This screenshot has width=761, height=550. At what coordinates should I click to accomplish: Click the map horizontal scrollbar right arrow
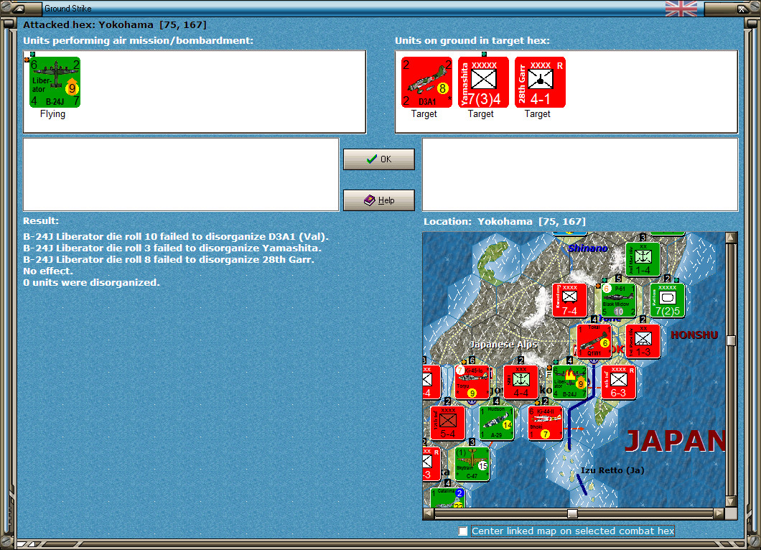pos(719,513)
